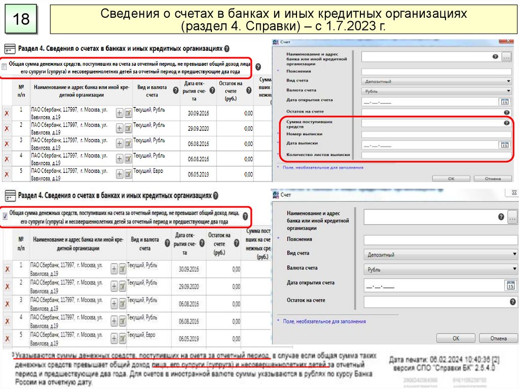Viewport: 519px width, 389px height.
Task: Expand 'Вид счета' Депозитный dropdown in lower dialog
Action: [x=514, y=255]
